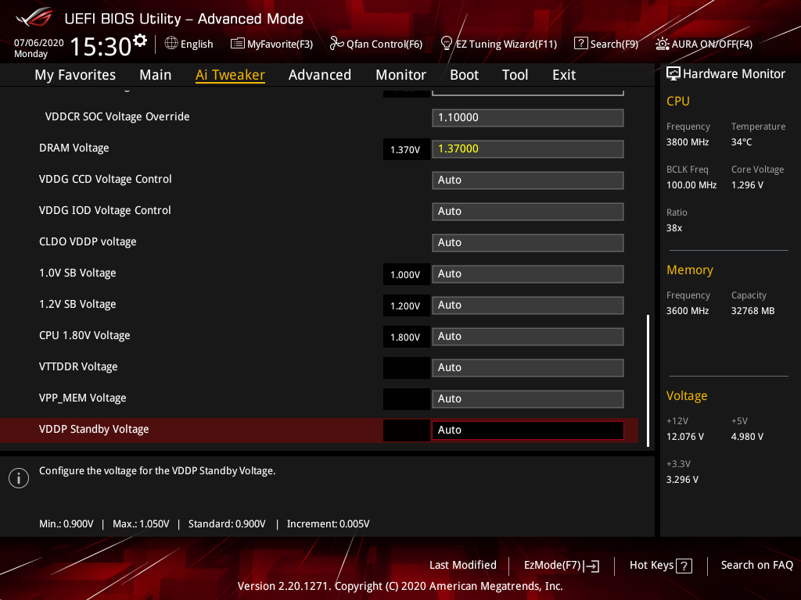Click the Hardware Monitor title
This screenshot has height=600, width=801.
tap(734, 74)
